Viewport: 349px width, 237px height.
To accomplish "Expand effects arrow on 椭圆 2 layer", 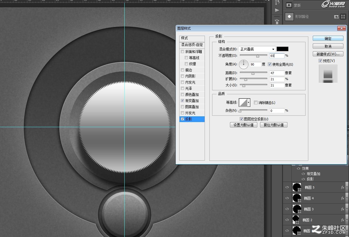I will [346, 220].
